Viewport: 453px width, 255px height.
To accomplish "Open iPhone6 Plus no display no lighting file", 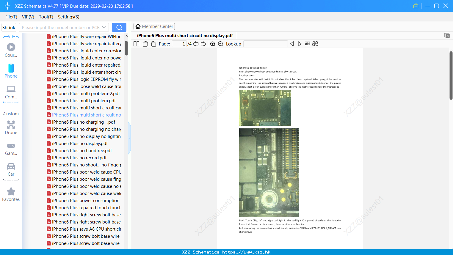I will coord(84,136).
